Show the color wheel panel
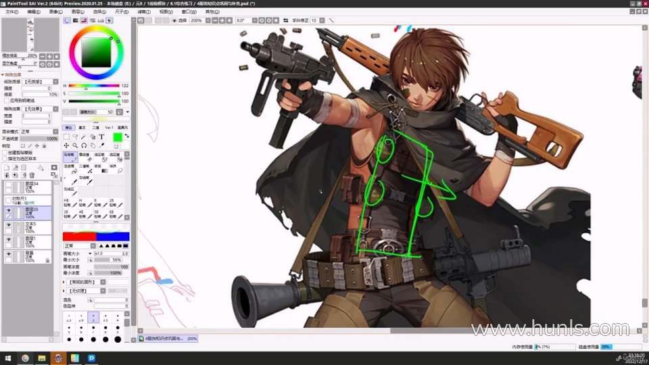This screenshot has height=365, width=649. tap(67, 20)
